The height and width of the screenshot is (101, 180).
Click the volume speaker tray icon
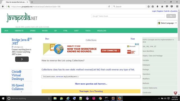point(165,98)
